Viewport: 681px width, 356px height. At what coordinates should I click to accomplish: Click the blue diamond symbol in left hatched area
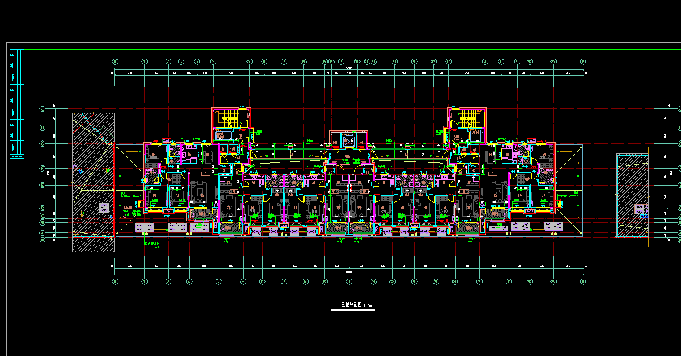coord(80,171)
